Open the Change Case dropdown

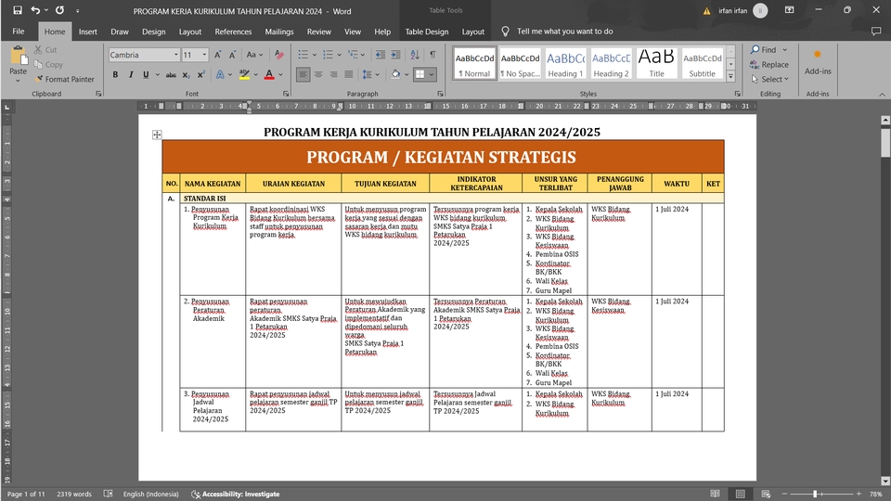click(254, 55)
